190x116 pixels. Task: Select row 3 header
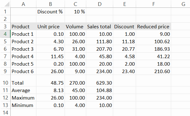pos(5,26)
